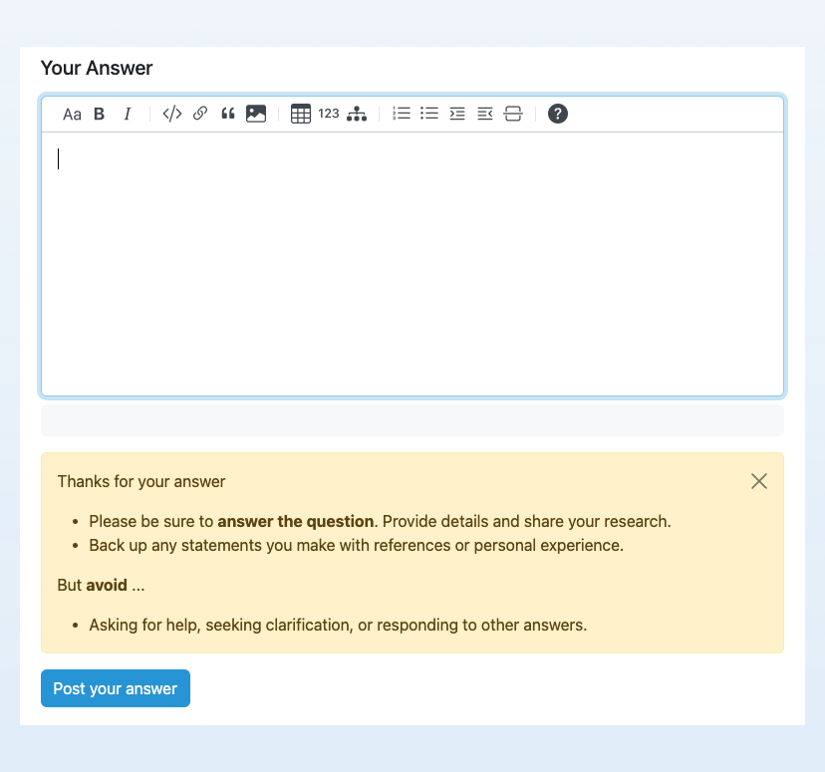Open the heading text size option
This screenshot has height=772, width=825.
tap(72, 115)
